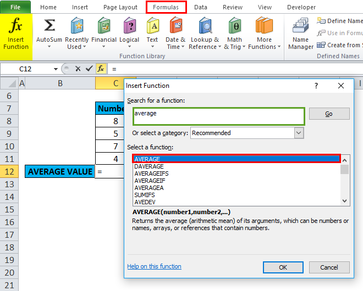Image resolution: width=363 pixels, height=291 pixels.
Task: Expand the Logical dropdown arrow
Action: (129, 47)
